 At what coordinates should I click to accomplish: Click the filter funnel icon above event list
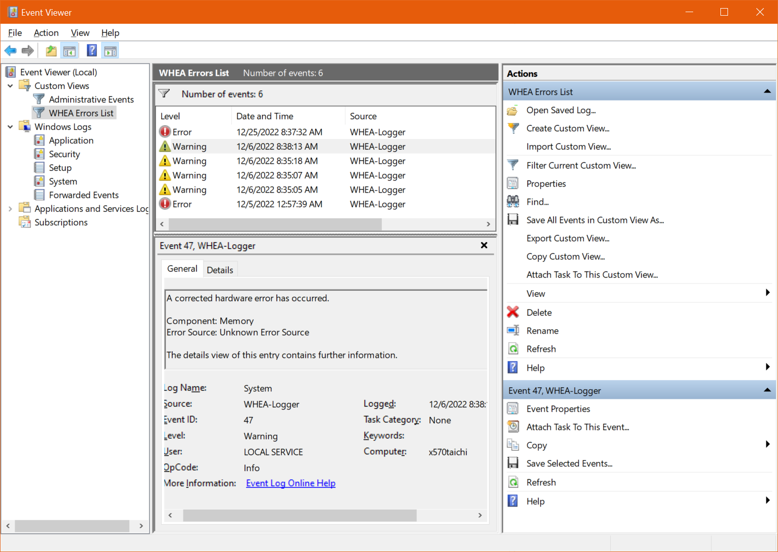click(164, 94)
